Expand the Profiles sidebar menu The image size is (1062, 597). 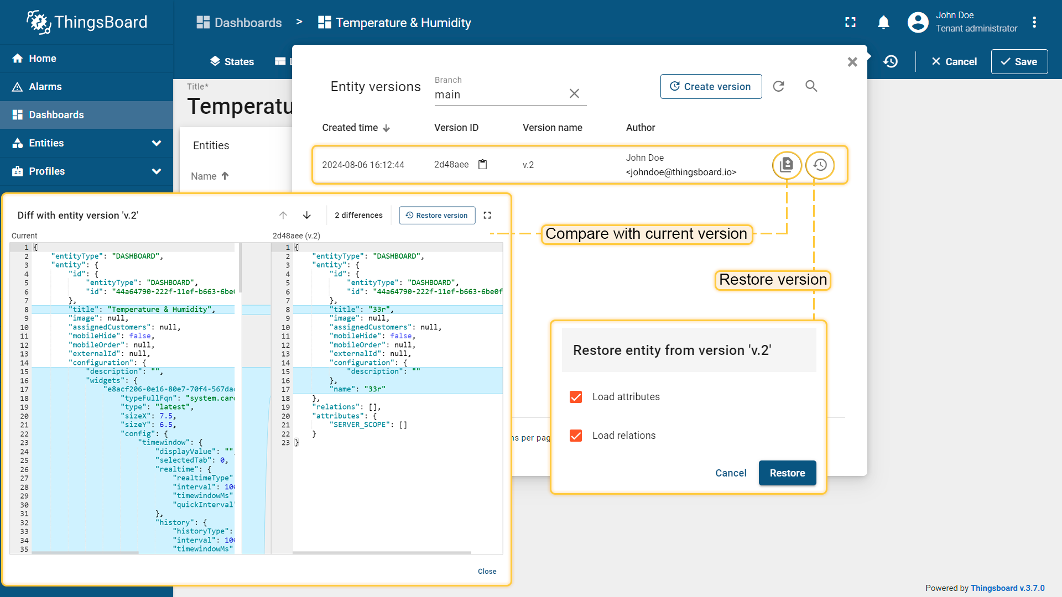point(157,171)
